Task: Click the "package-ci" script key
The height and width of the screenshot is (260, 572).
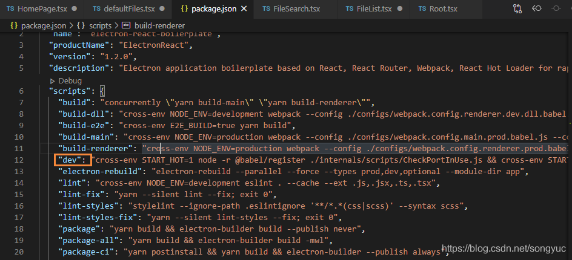Action: (85, 252)
